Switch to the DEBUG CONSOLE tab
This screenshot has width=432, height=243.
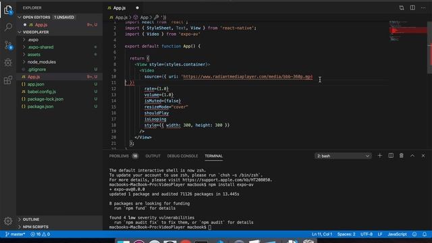point(182,156)
